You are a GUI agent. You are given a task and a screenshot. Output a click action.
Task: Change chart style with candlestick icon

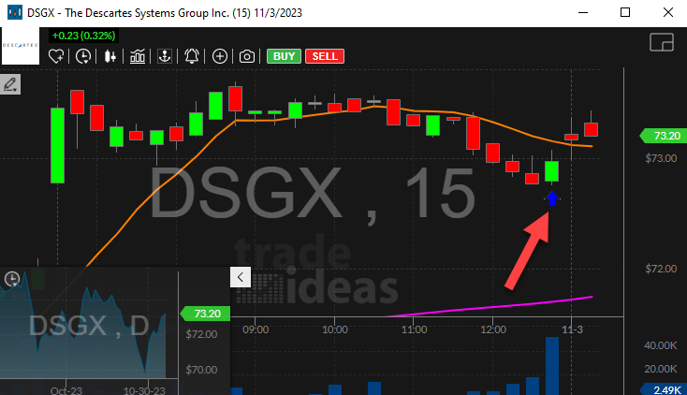[x=110, y=56]
